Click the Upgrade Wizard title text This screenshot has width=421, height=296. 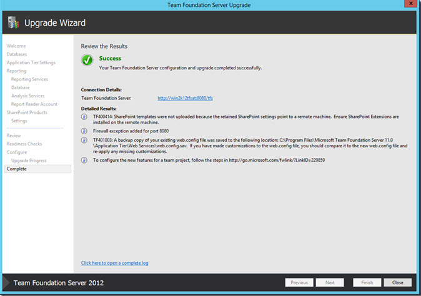coord(55,23)
